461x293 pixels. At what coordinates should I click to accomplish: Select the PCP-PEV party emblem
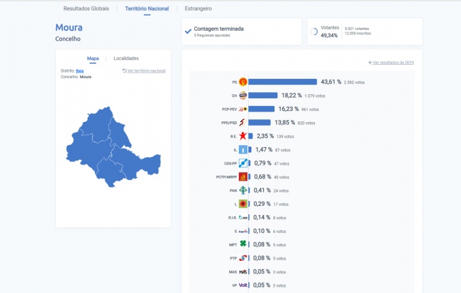point(243,109)
